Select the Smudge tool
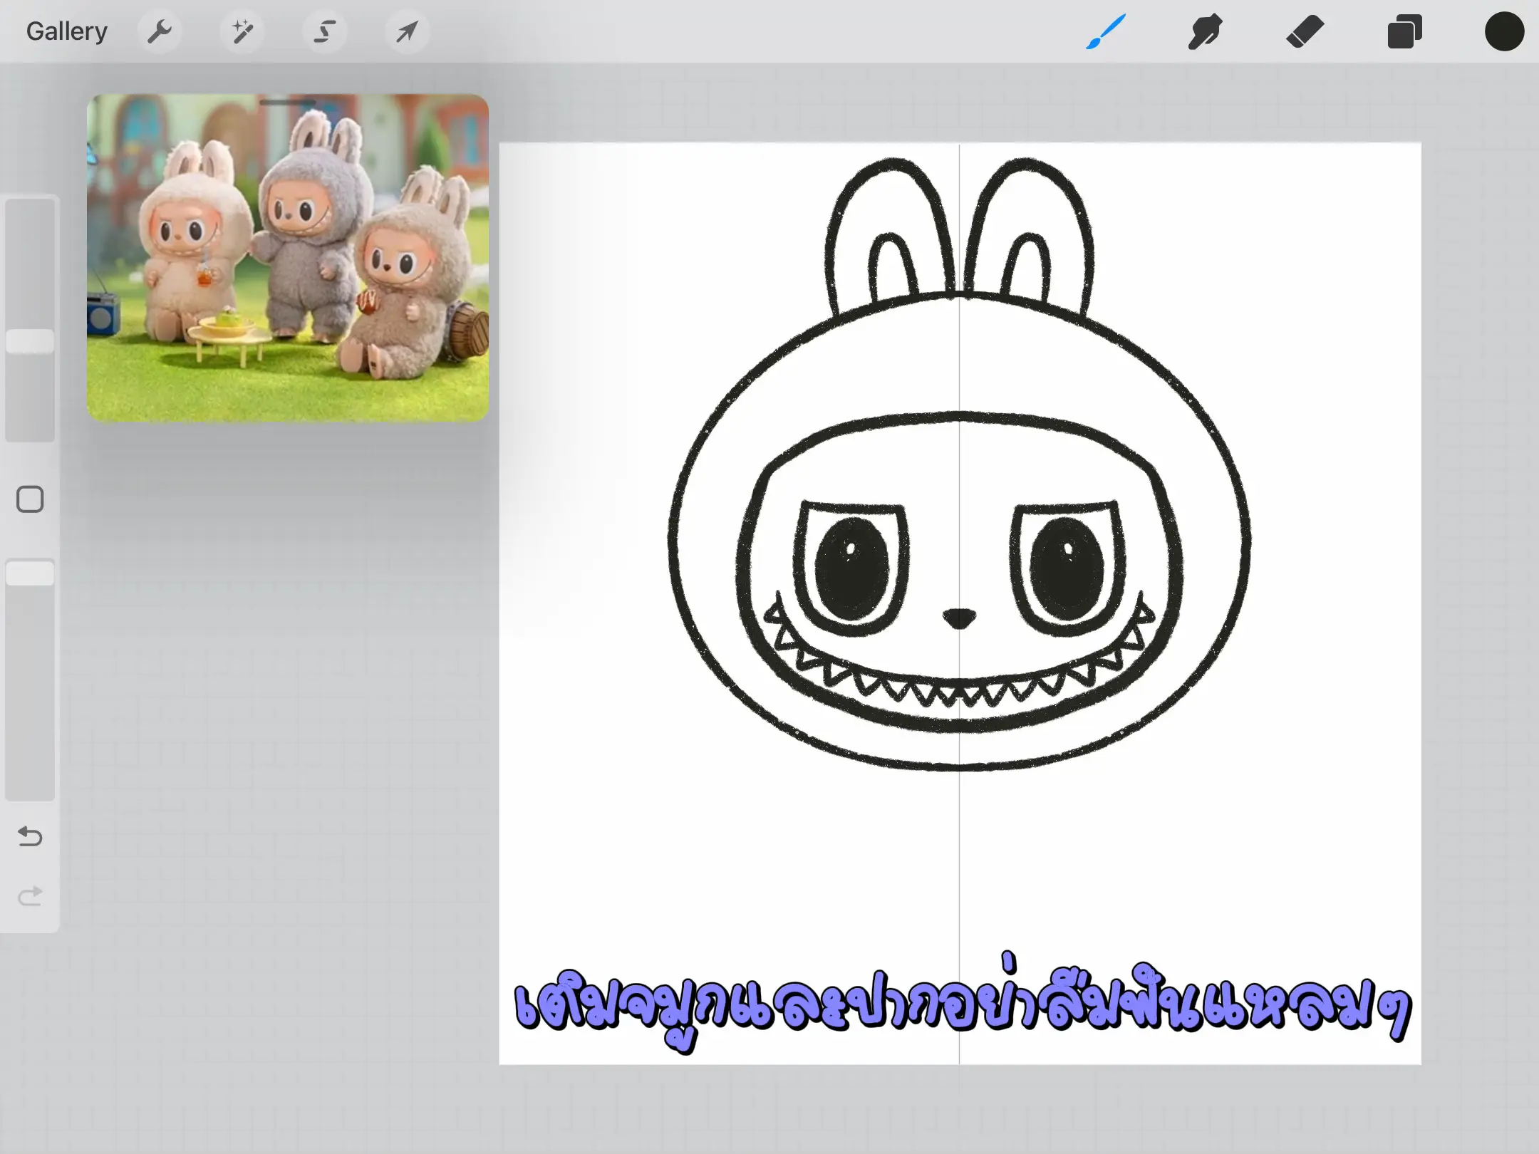1539x1154 pixels. [x=1205, y=31]
